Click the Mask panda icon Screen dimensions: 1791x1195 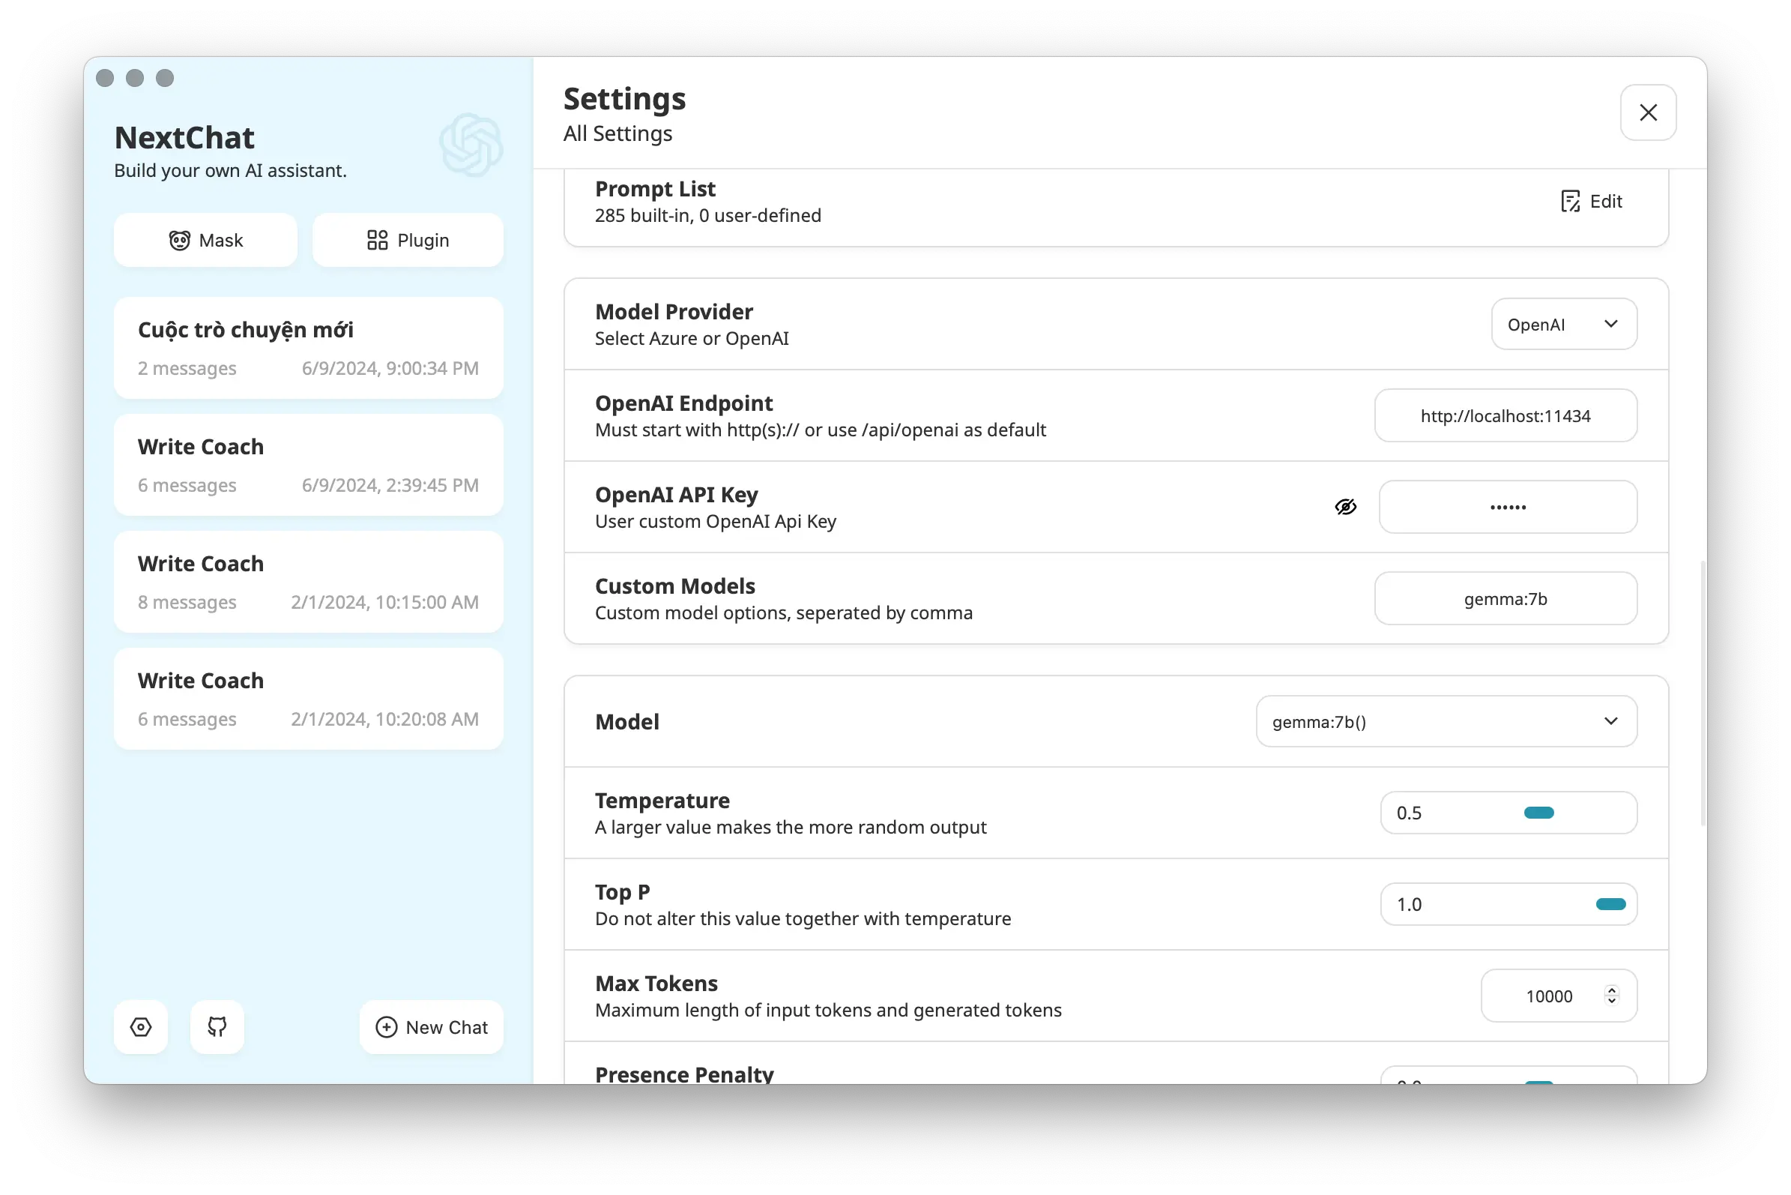tap(179, 241)
